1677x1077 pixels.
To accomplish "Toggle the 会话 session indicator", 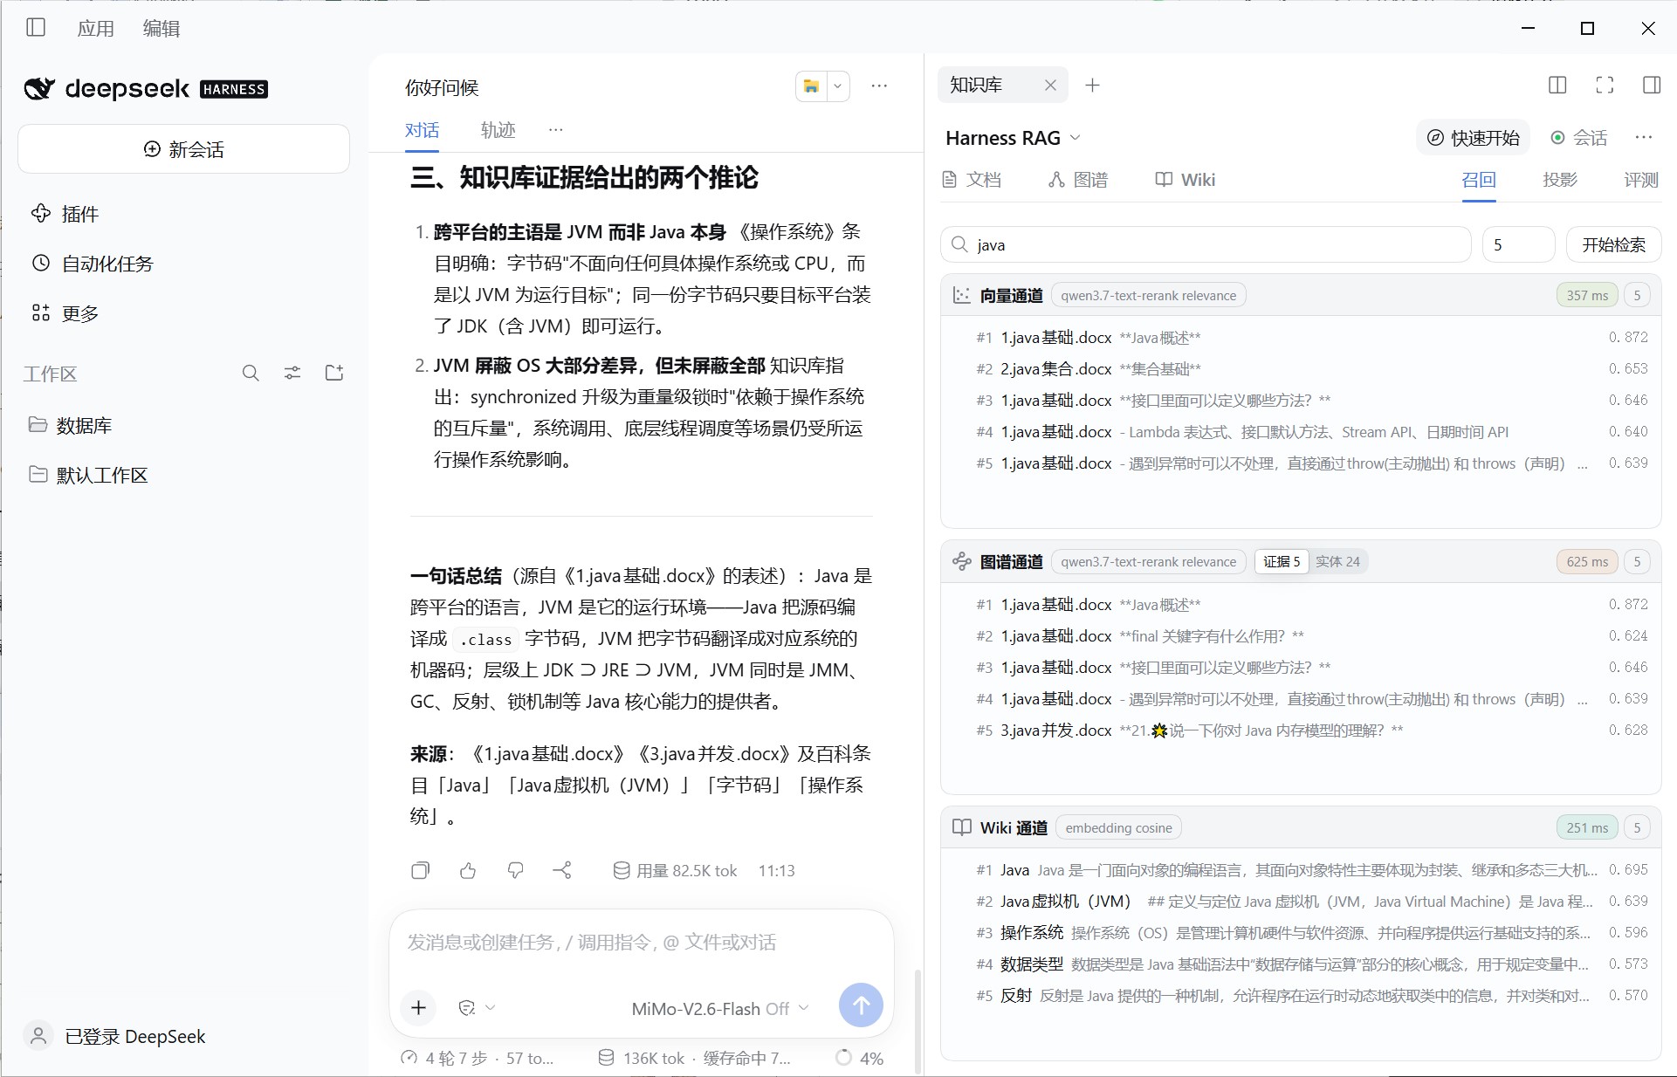I will tap(1578, 138).
